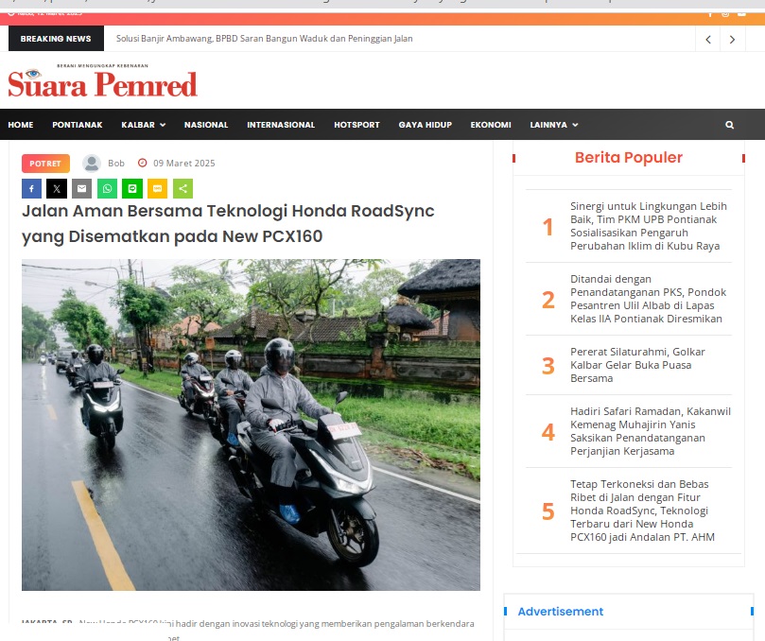The image size is (765, 641).
Task: Share the article via email icon
Action: pos(82,189)
